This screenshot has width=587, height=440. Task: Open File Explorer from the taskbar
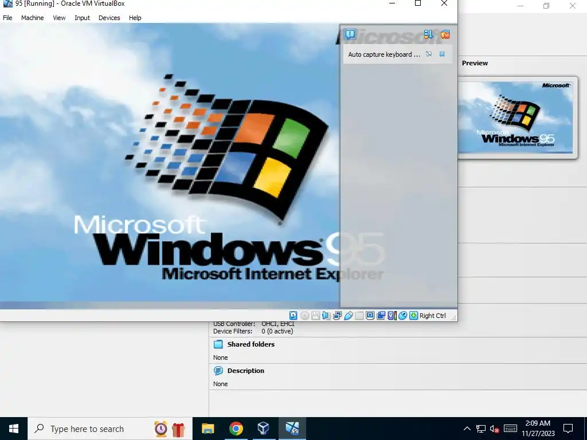coord(208,429)
